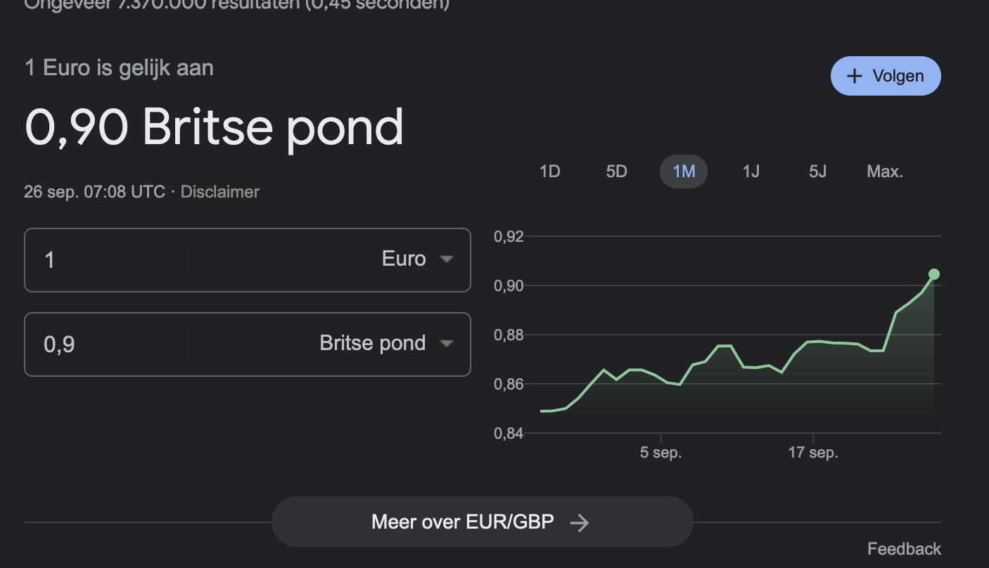989x568 pixels.
Task: Click the Feedback link
Action: tap(904, 549)
